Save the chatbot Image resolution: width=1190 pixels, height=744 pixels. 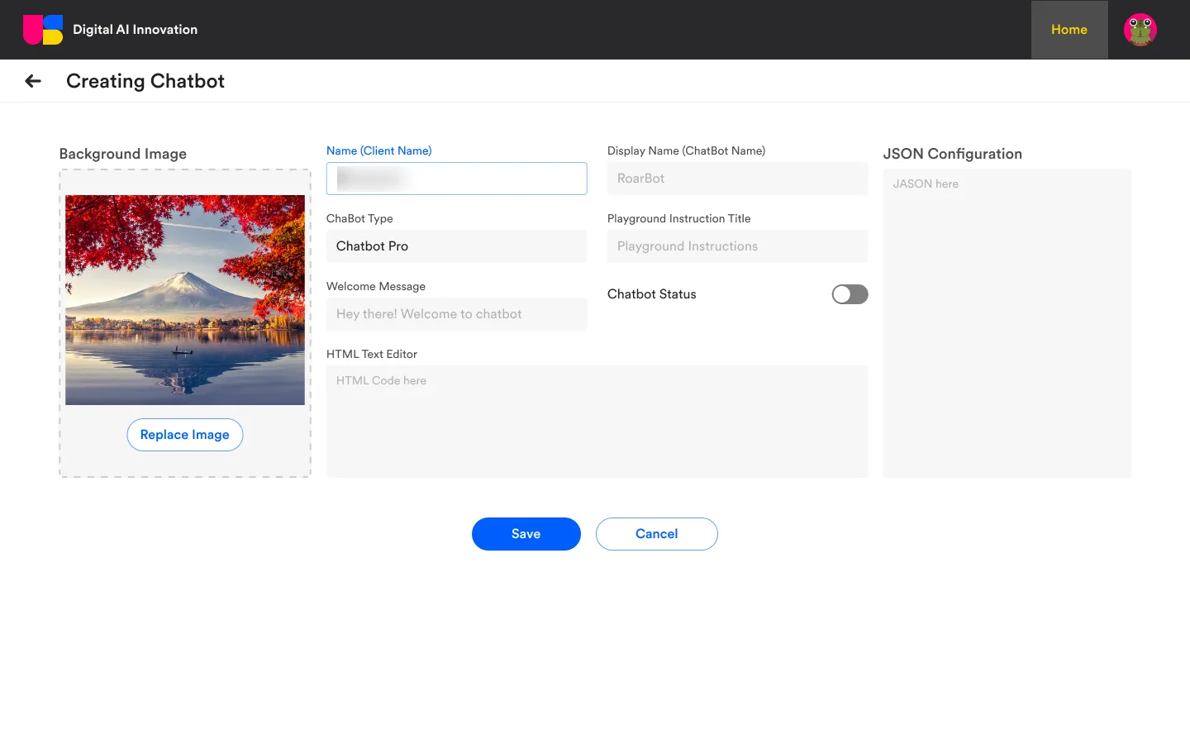tap(526, 534)
